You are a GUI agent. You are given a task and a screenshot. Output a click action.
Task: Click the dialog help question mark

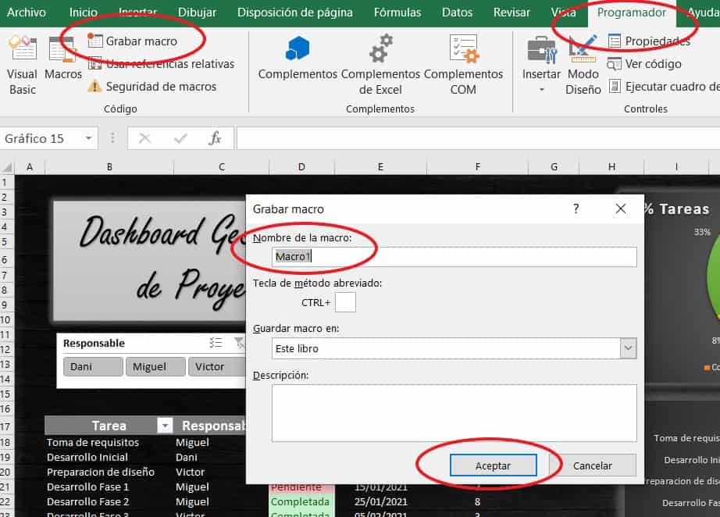point(576,209)
